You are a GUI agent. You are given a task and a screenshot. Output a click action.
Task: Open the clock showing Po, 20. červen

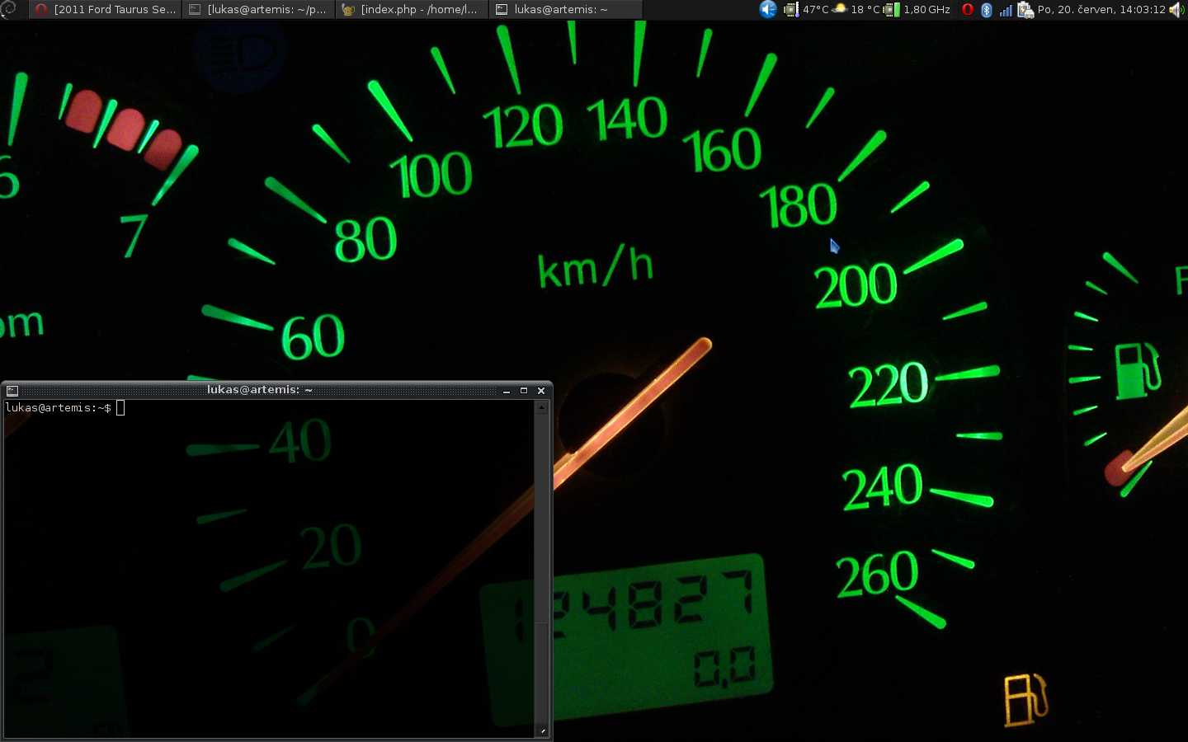(1101, 9)
